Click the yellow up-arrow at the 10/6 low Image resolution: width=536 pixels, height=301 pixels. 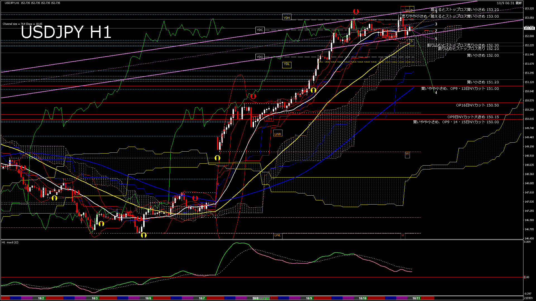click(x=143, y=235)
